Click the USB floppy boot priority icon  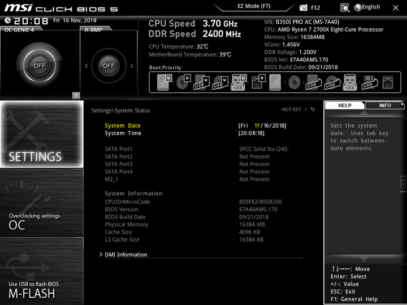tap(369, 82)
